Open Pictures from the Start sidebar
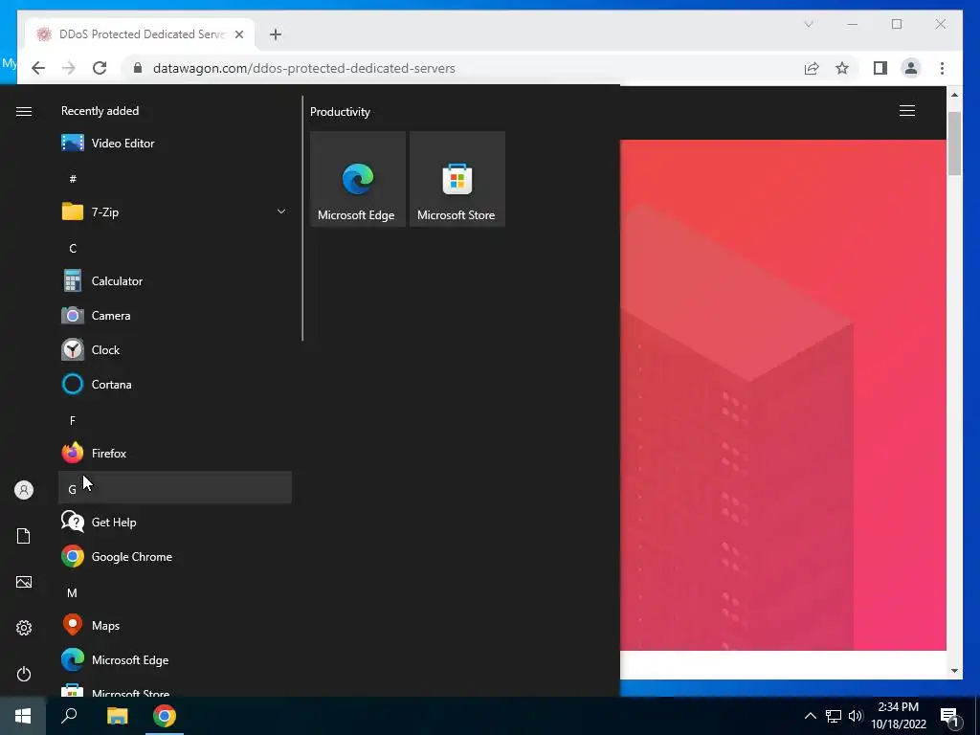Screen dimensions: 980x735 click(24, 582)
